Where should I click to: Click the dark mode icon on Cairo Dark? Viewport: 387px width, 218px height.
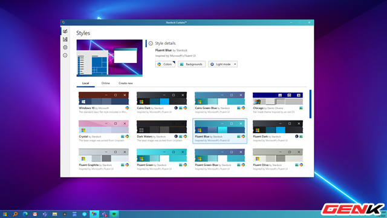point(176,108)
